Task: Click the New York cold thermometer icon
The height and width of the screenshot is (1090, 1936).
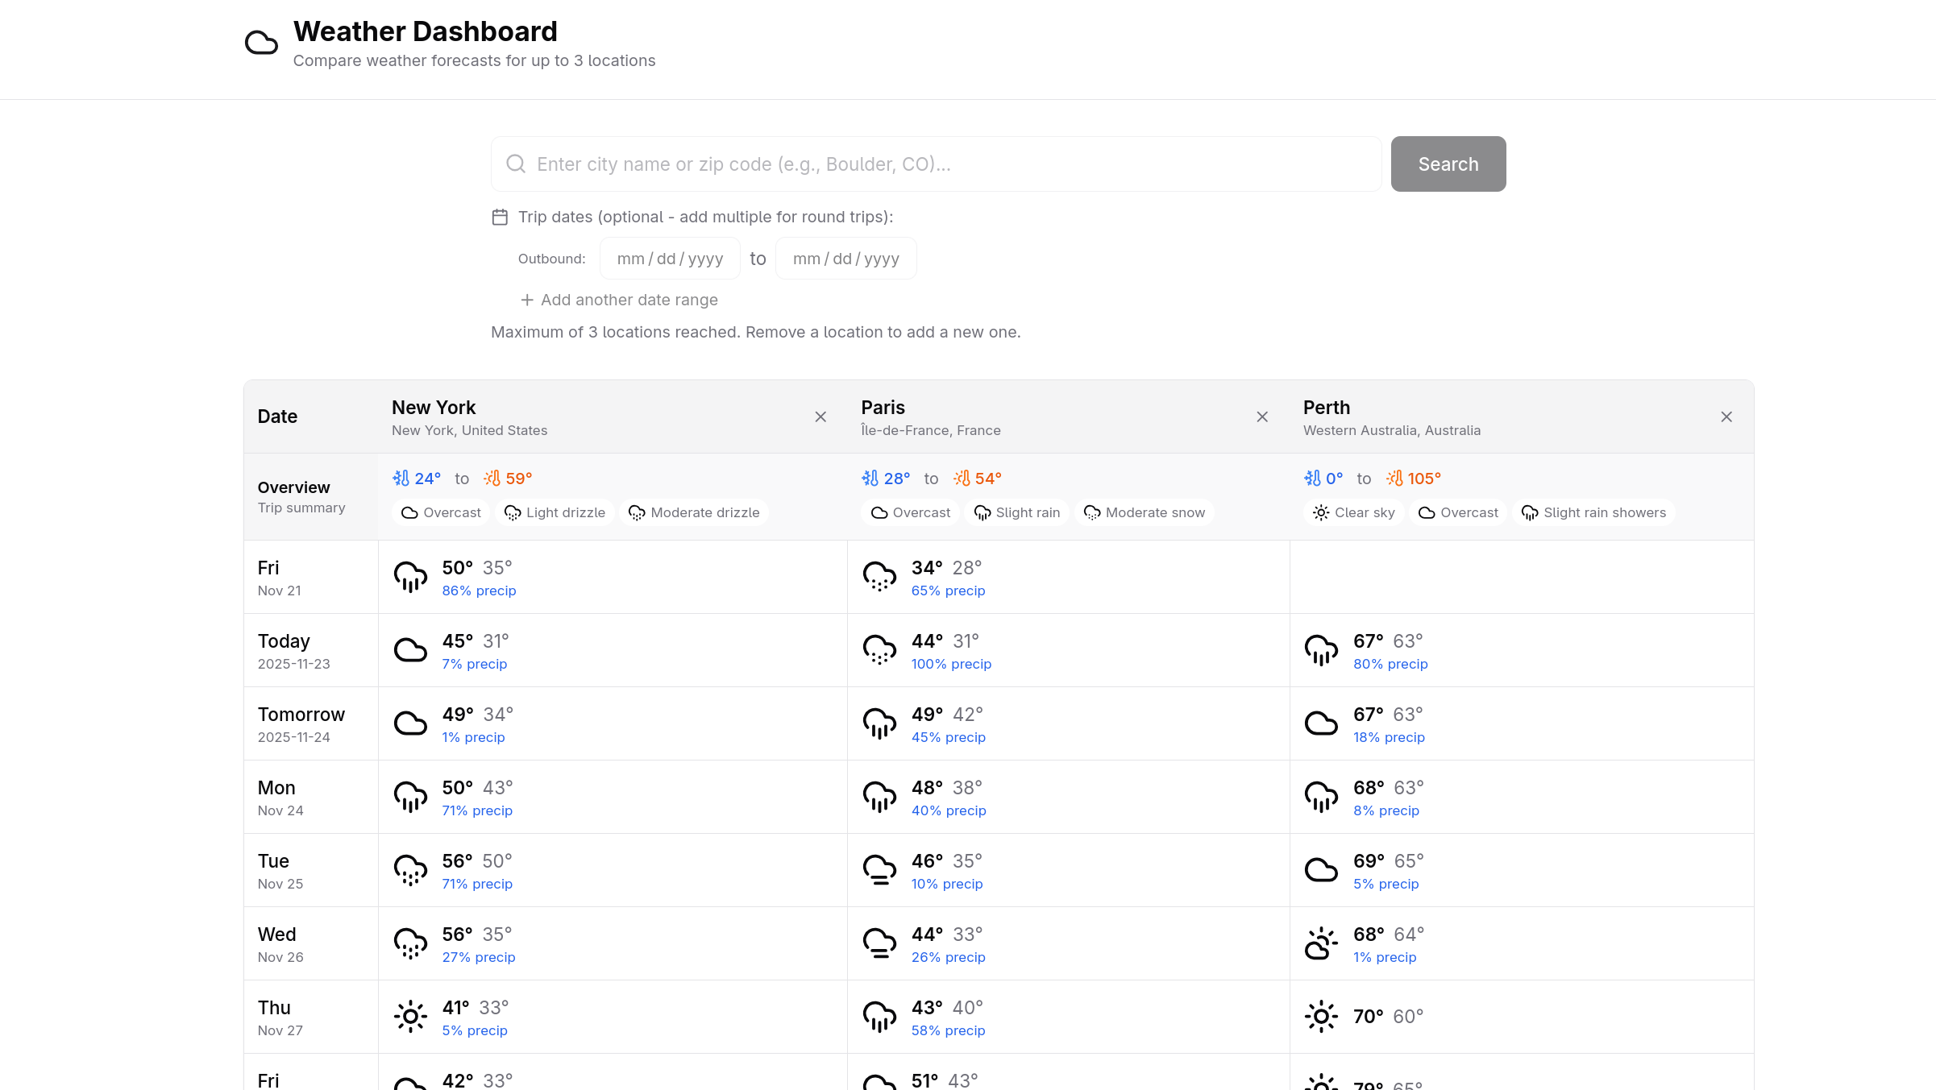Action: (x=401, y=479)
